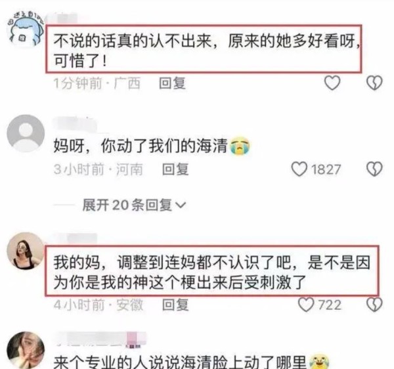Tap broken heart on the Henan comment
394x369 pixels.
click(374, 169)
